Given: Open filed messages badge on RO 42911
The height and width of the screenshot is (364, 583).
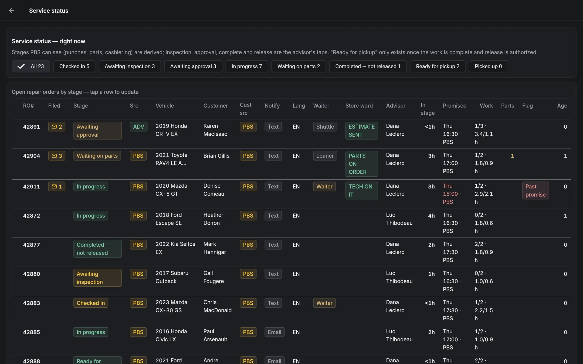Looking at the screenshot, I should tap(57, 187).
